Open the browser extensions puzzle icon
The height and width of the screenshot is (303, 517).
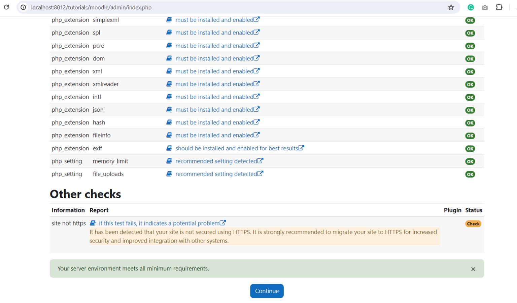(x=499, y=7)
